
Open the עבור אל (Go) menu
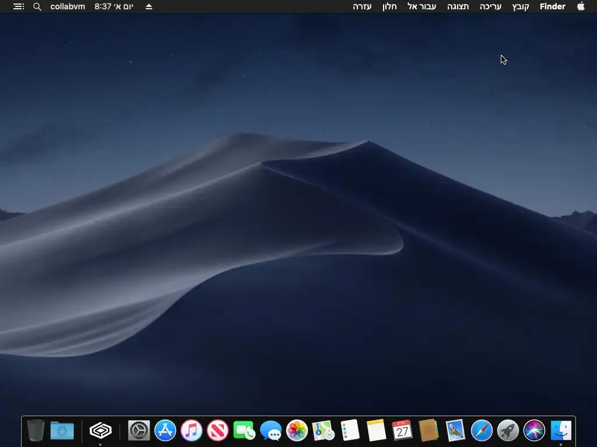click(x=422, y=6)
